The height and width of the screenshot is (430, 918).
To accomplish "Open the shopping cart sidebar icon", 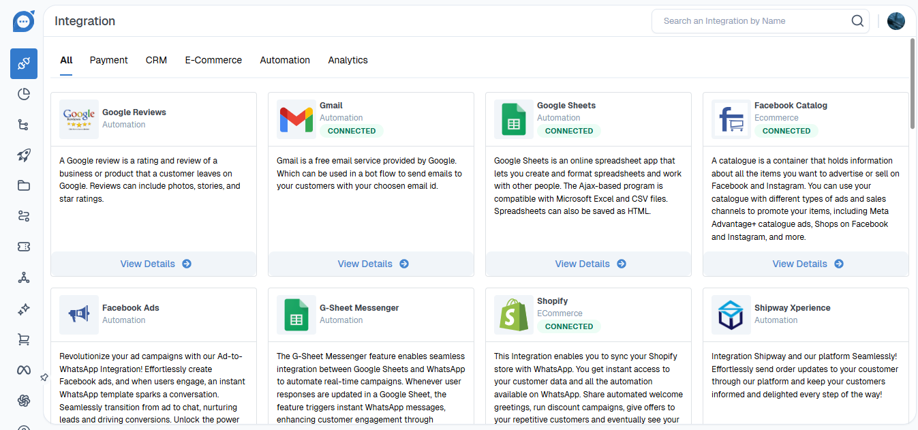I will point(24,339).
